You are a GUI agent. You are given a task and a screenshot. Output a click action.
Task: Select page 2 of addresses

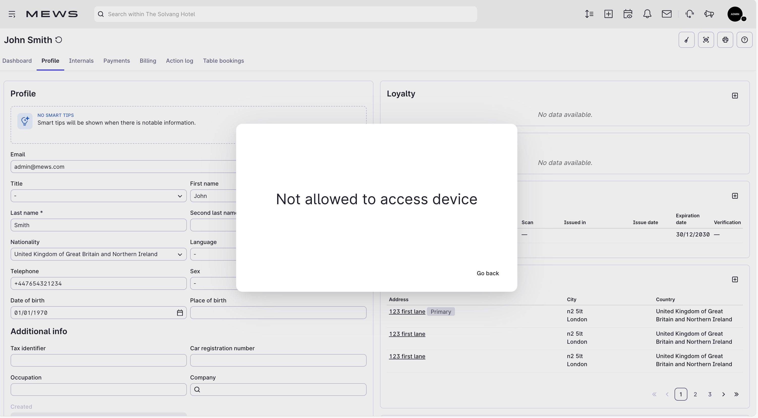(x=695, y=394)
